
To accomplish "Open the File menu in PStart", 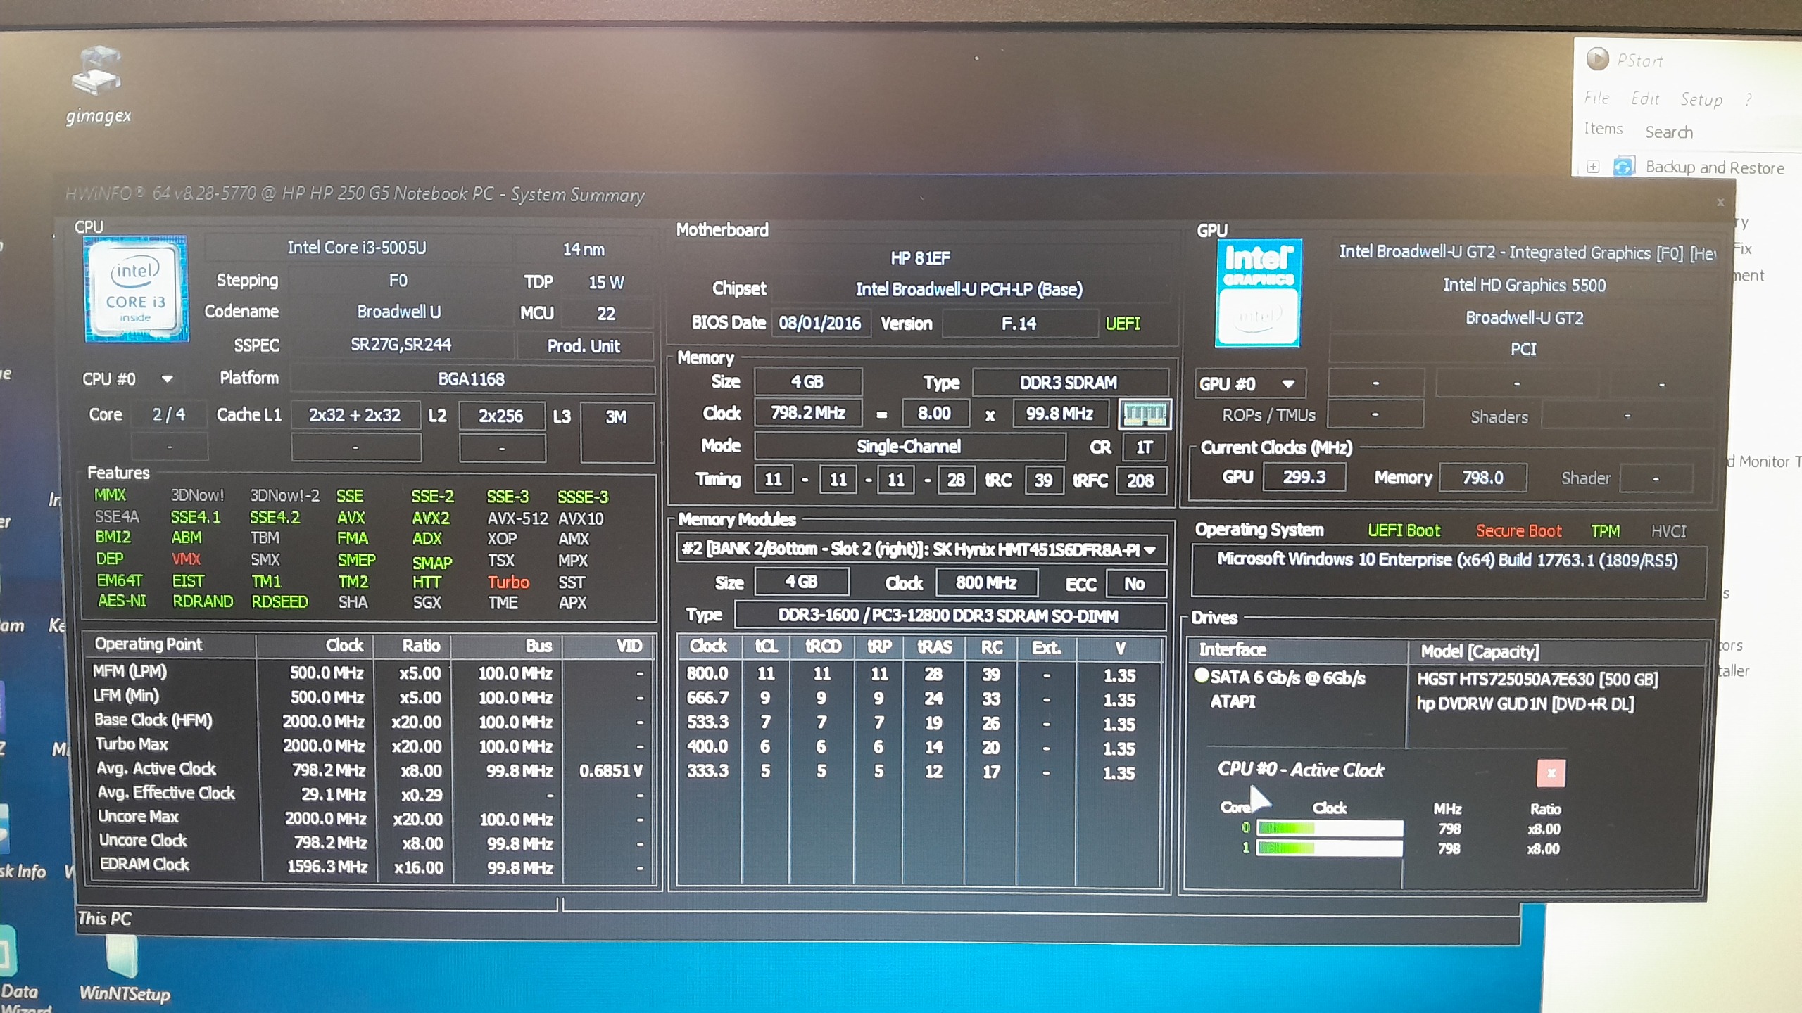I will tap(1596, 98).
